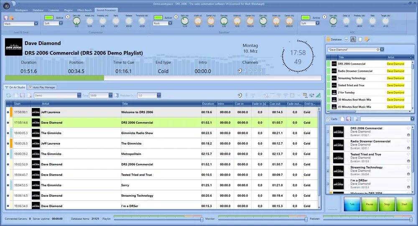The height and width of the screenshot is (226, 418).
Task: Click the microphone icon in playlist toolbar
Action: tap(246, 95)
